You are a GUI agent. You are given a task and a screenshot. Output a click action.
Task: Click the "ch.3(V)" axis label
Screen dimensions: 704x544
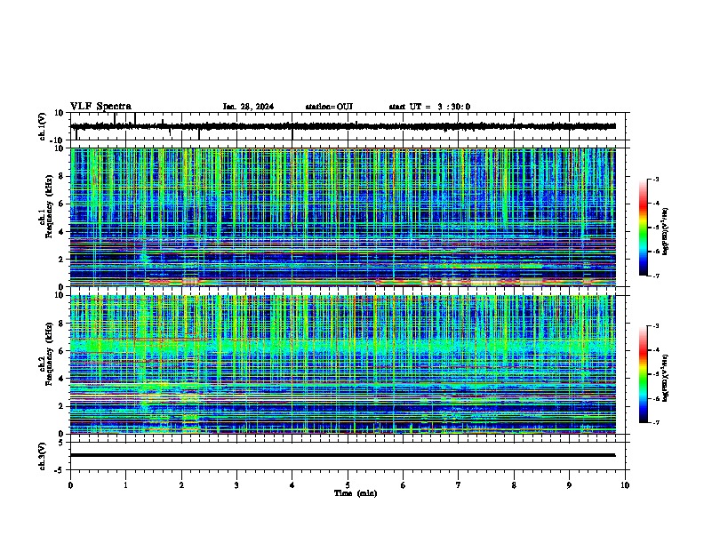pyautogui.click(x=43, y=456)
